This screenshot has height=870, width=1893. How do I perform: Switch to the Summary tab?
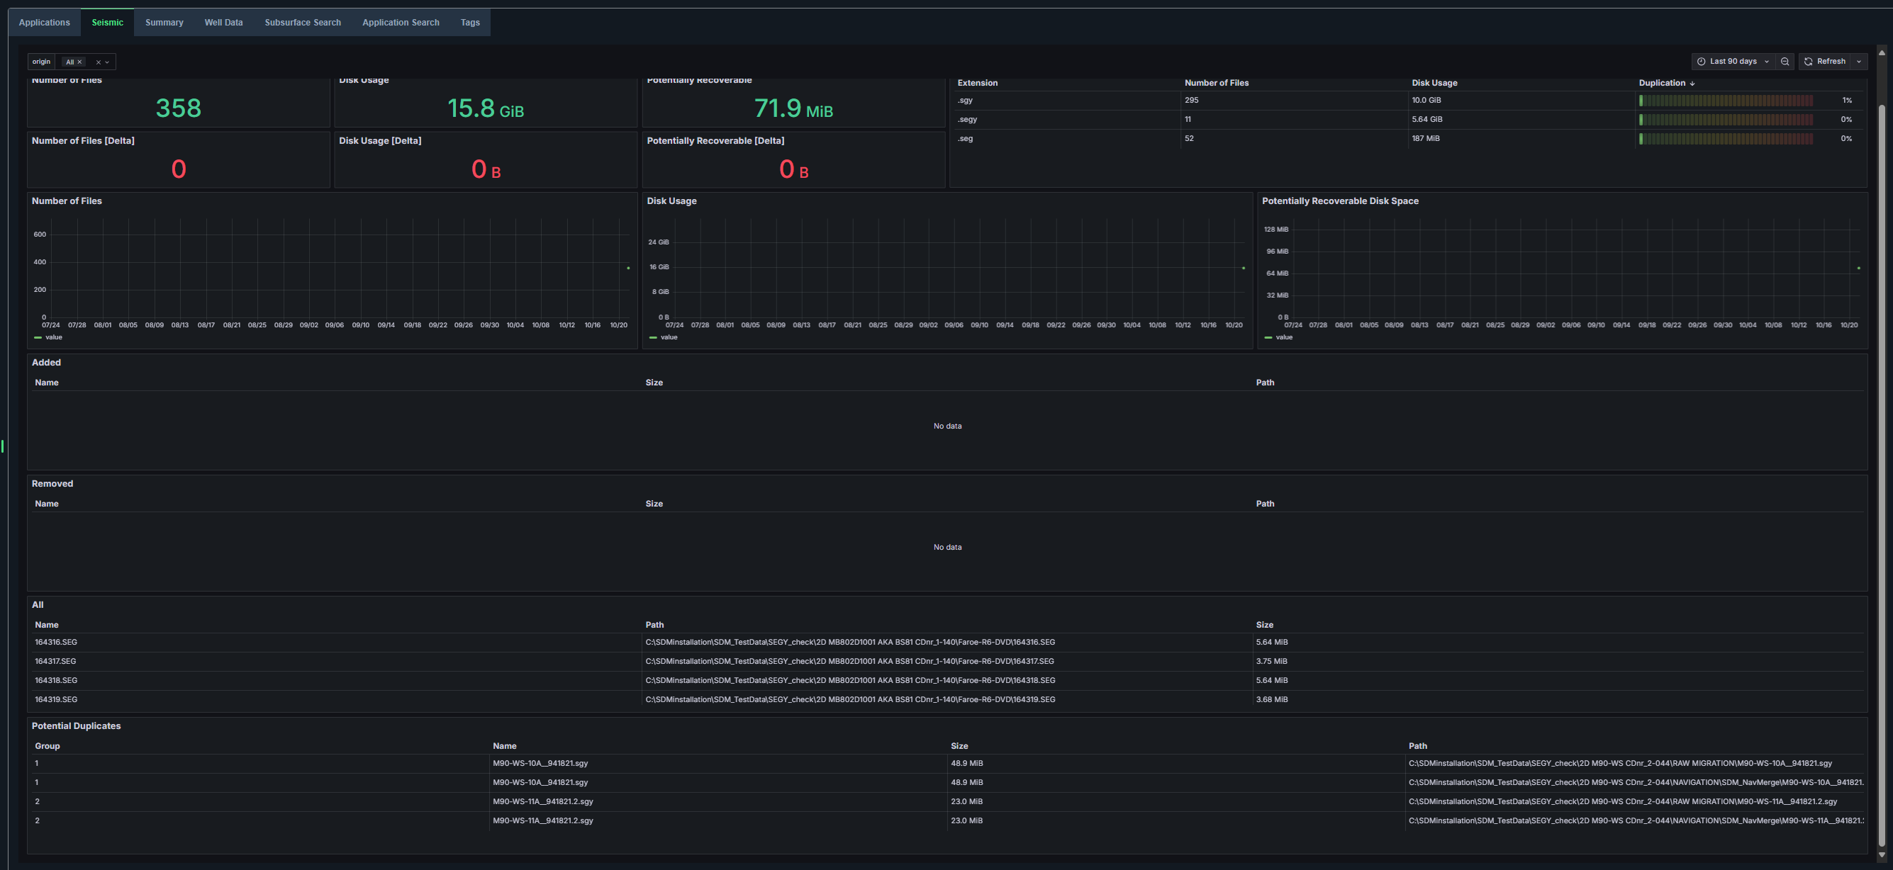pyautogui.click(x=164, y=22)
